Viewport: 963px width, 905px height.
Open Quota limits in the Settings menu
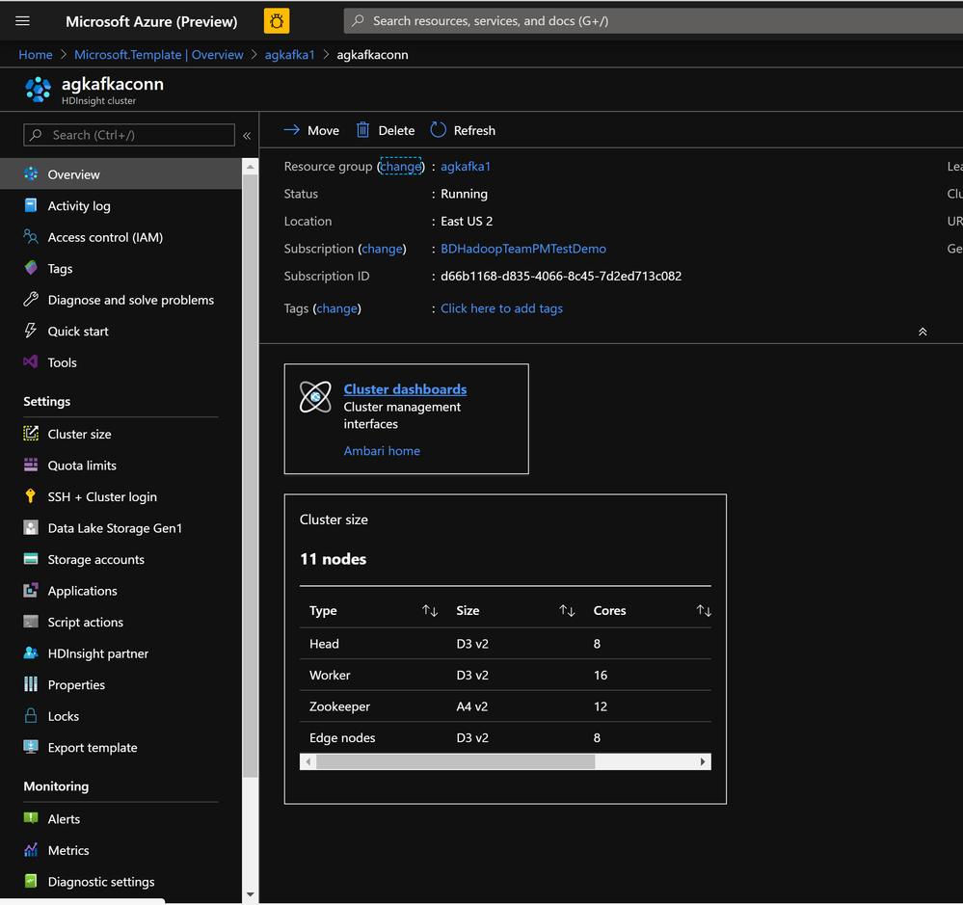(121, 465)
